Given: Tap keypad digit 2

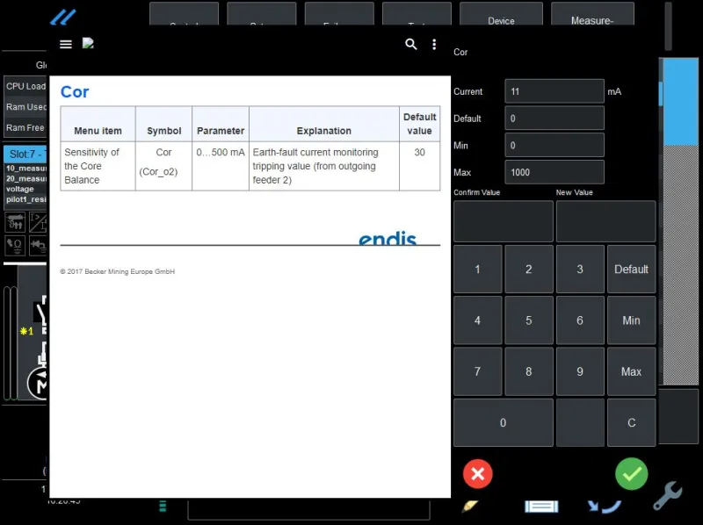Looking at the screenshot, I should point(529,270).
